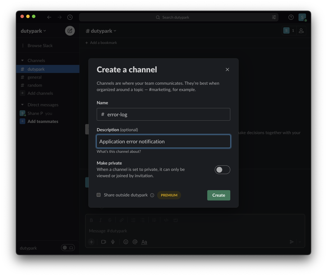
Task: Click the add people icon in channel header
Action: (x=301, y=31)
